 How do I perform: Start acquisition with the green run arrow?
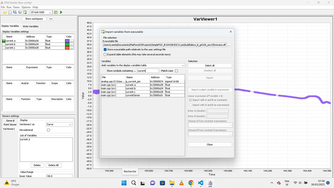click(61, 12)
